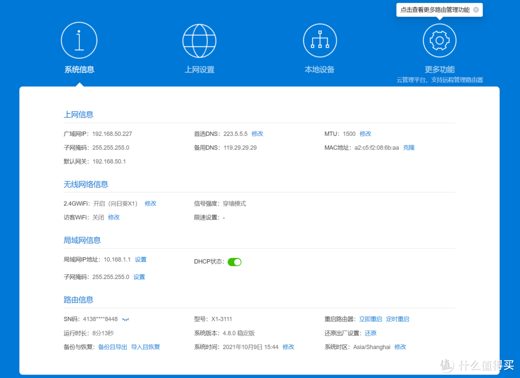Reveal the SN code using the eye icon
The height and width of the screenshot is (378, 520).
(x=125, y=319)
